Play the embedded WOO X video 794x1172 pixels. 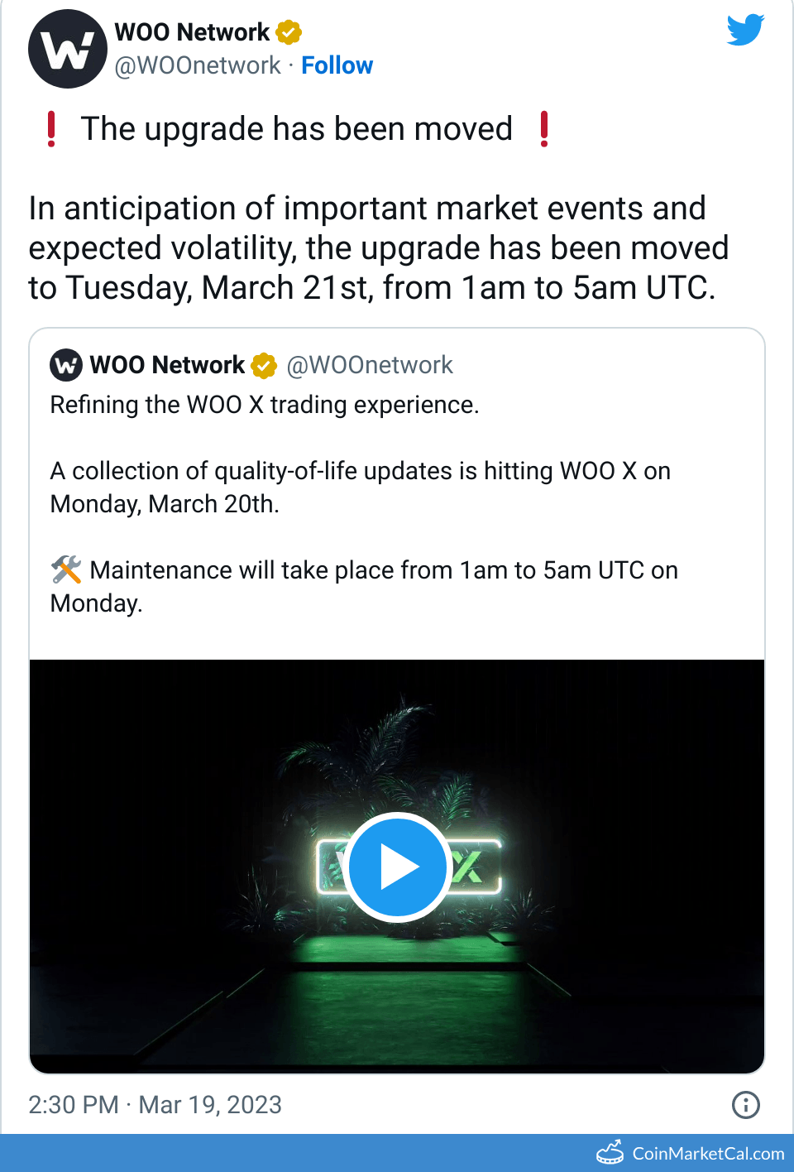point(397,867)
